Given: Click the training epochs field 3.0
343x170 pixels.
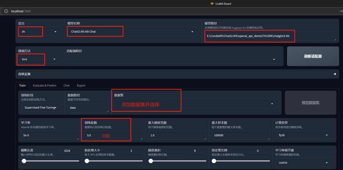Looking at the screenshot, I should [114, 135].
